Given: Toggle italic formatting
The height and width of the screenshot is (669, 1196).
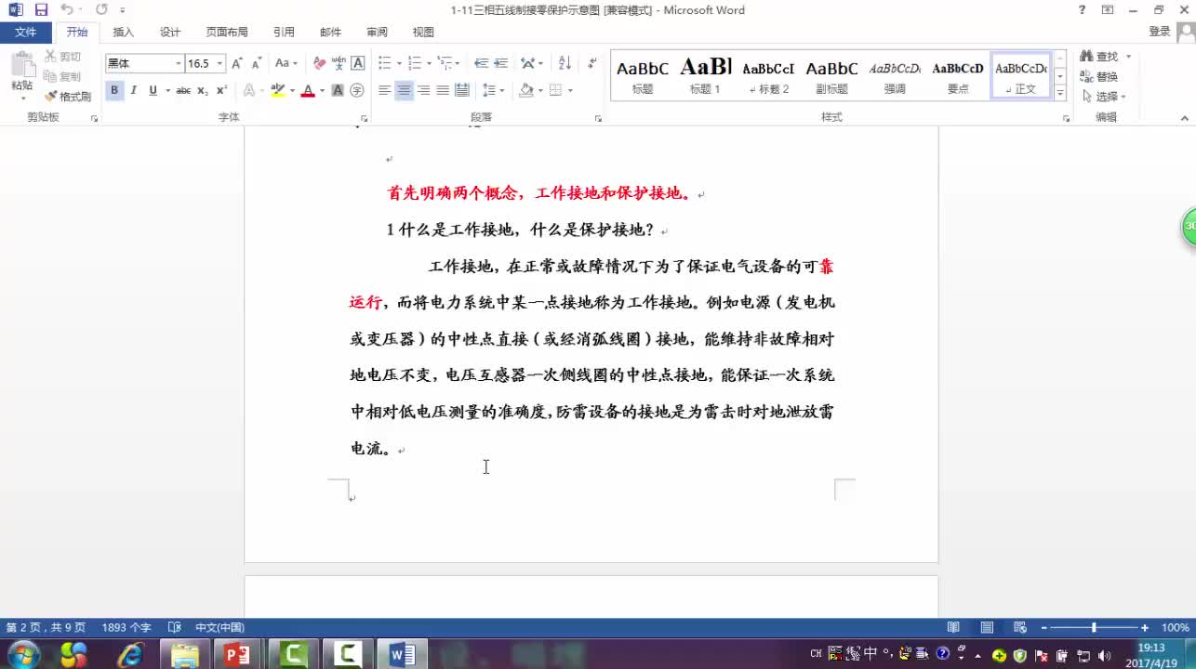Looking at the screenshot, I should (134, 90).
